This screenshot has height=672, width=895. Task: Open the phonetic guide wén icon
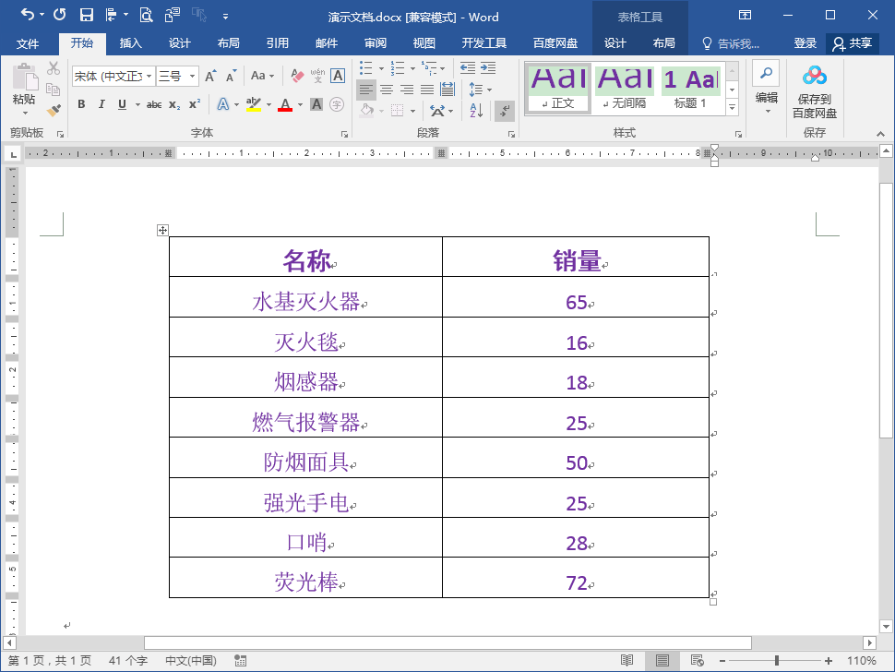click(x=317, y=76)
